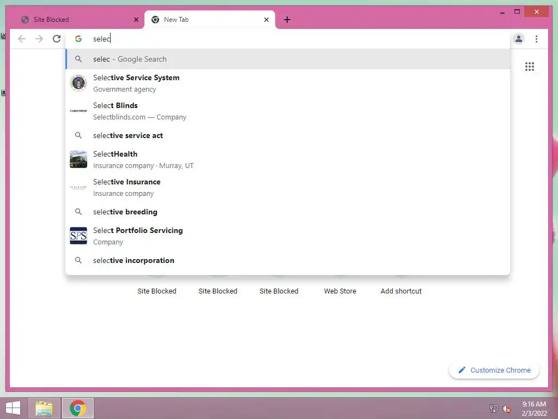Click the magnifier icon beside selective breeding

click(x=78, y=212)
